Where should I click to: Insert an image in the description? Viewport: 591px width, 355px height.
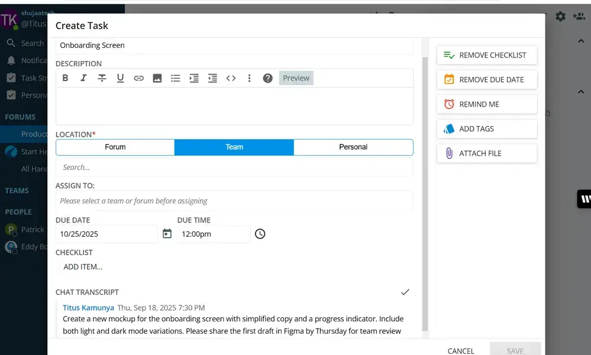(x=157, y=78)
